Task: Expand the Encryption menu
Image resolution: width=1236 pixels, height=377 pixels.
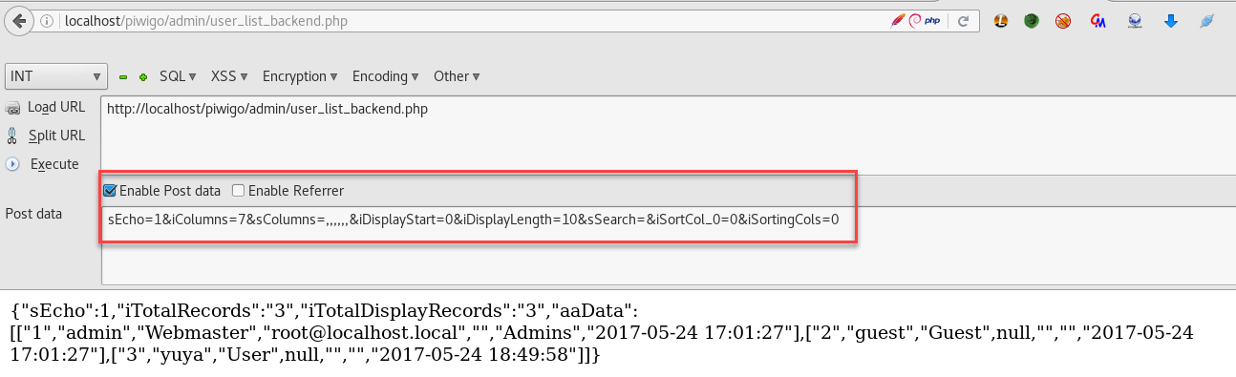Action: (300, 76)
